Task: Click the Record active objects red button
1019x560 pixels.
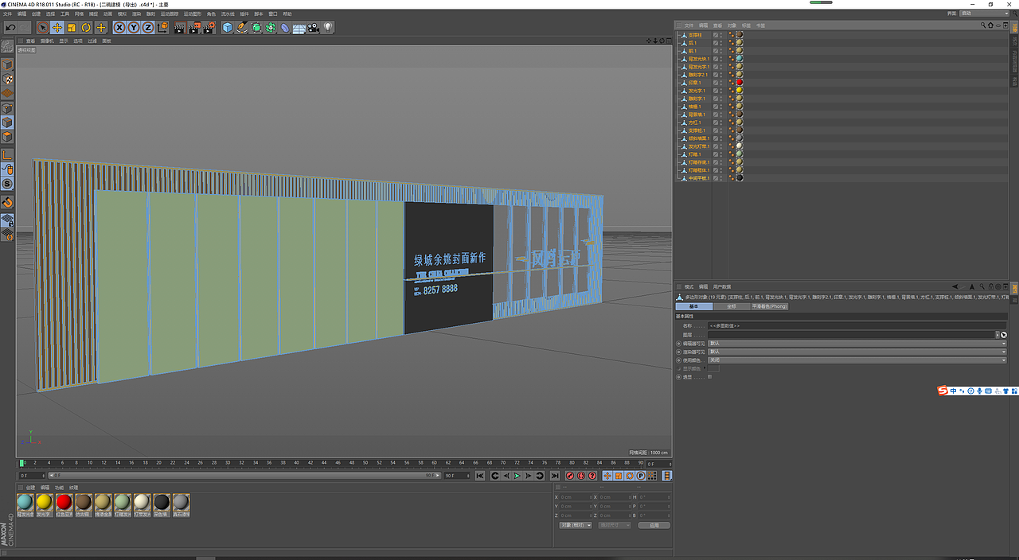Action: pos(569,476)
